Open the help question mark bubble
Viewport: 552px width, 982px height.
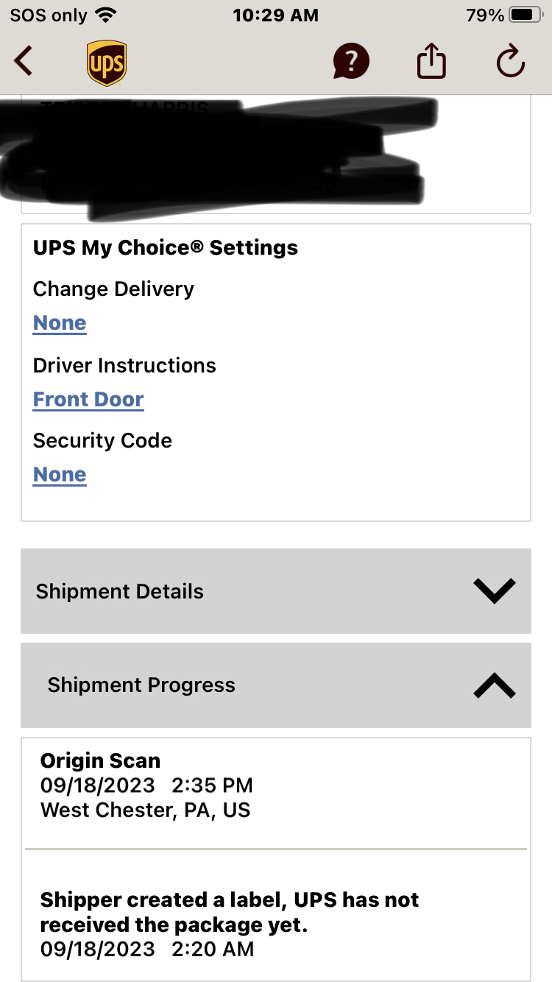tap(351, 61)
